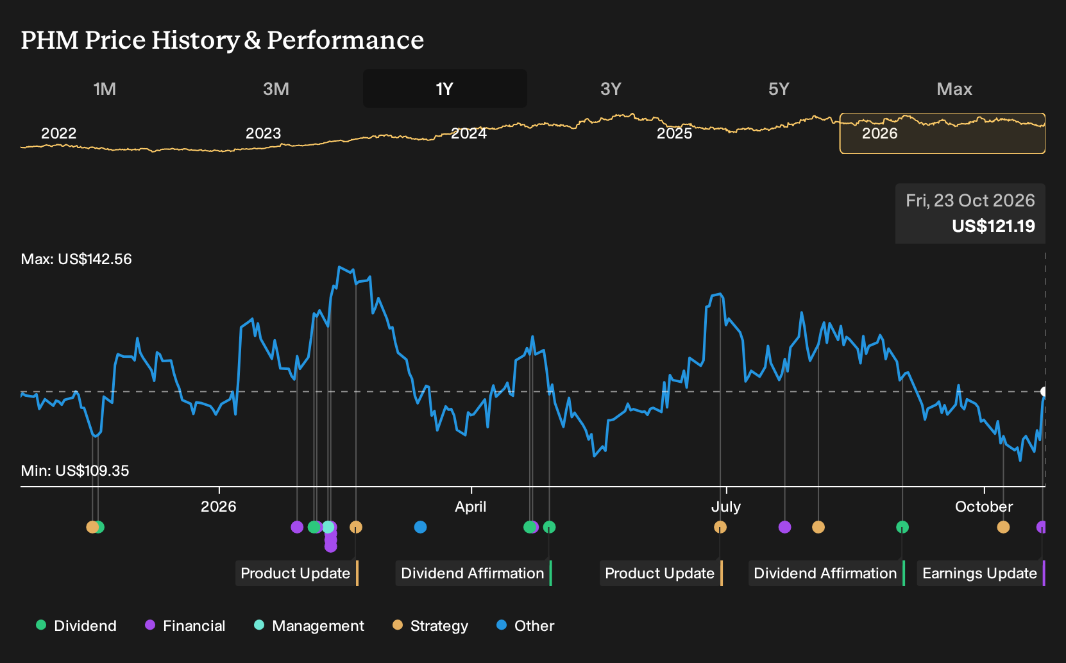Viewport: 1066px width, 663px height.
Task: Click 2024 on the overview timeline
Action: 468,133
